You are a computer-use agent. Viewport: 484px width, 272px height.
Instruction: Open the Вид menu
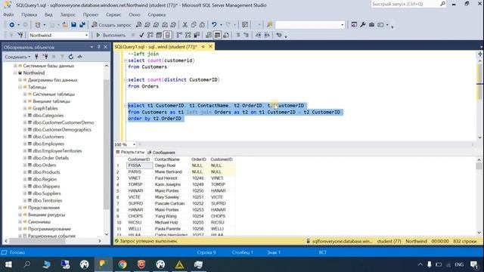48,14
